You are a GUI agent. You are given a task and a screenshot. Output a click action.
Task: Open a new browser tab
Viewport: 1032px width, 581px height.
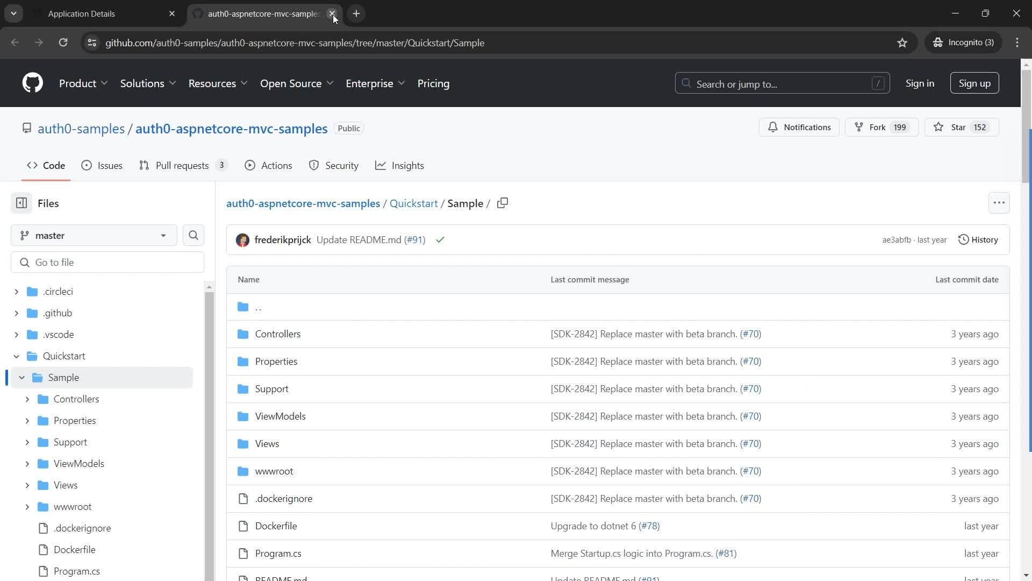pos(356,13)
